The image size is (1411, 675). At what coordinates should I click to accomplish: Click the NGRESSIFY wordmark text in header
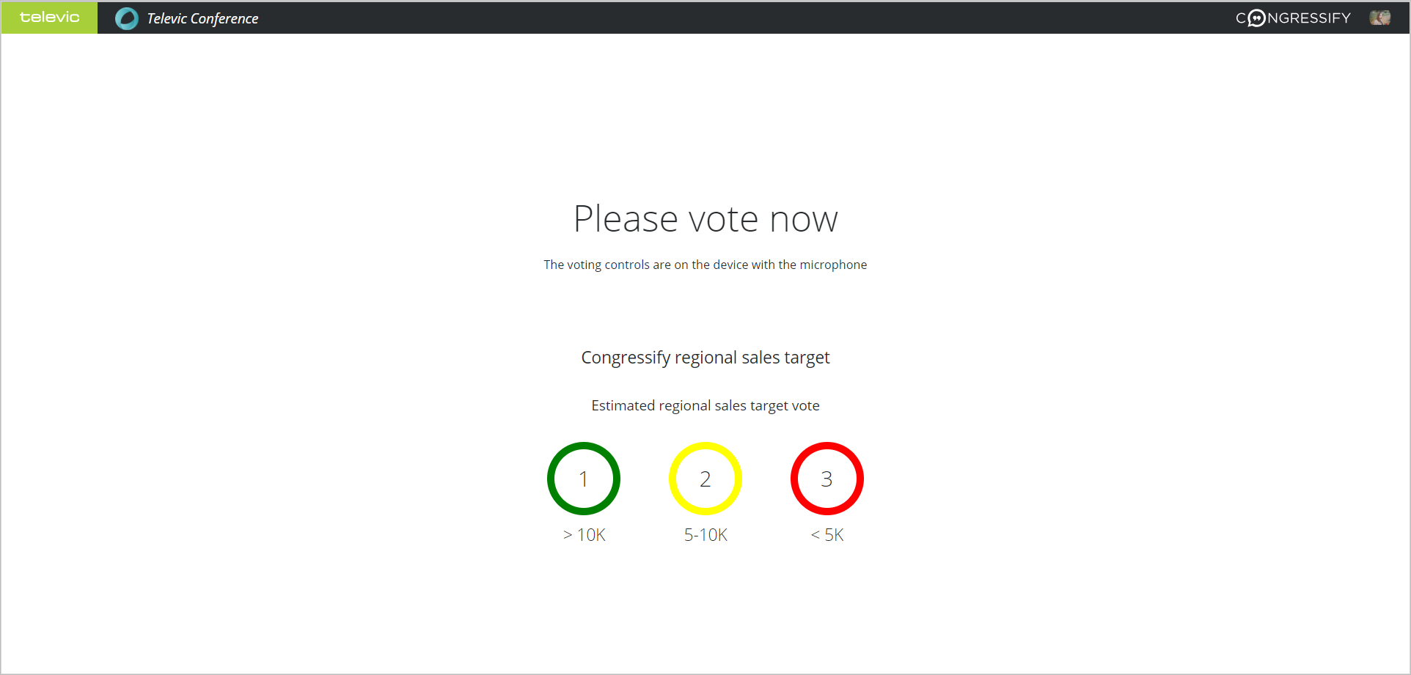point(1309,18)
